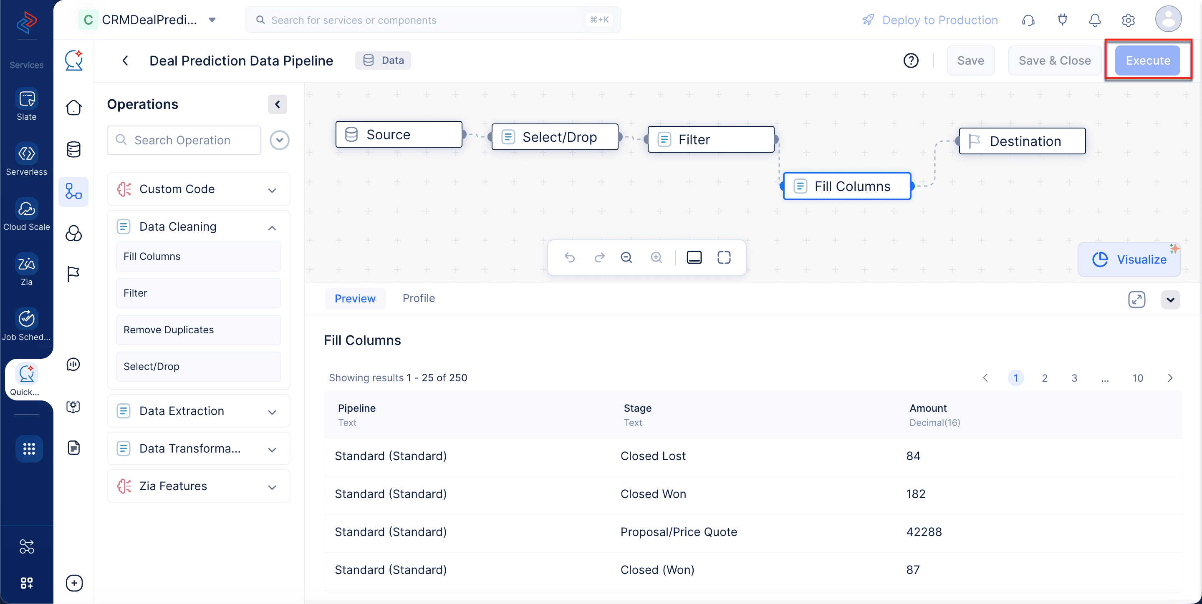The height and width of the screenshot is (604, 1202).
Task: Click the fit-to-screen icon in canvas toolbar
Action: pyautogui.click(x=724, y=257)
